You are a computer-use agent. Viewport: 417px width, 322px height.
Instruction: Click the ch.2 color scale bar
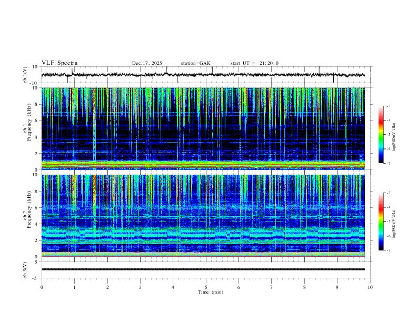click(x=381, y=222)
